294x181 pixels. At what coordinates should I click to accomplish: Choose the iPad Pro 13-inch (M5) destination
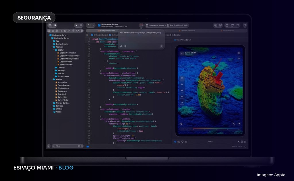(177, 25)
